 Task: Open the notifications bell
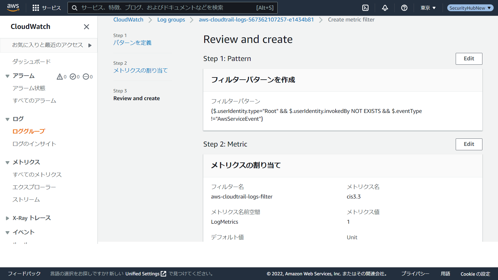pos(385,8)
